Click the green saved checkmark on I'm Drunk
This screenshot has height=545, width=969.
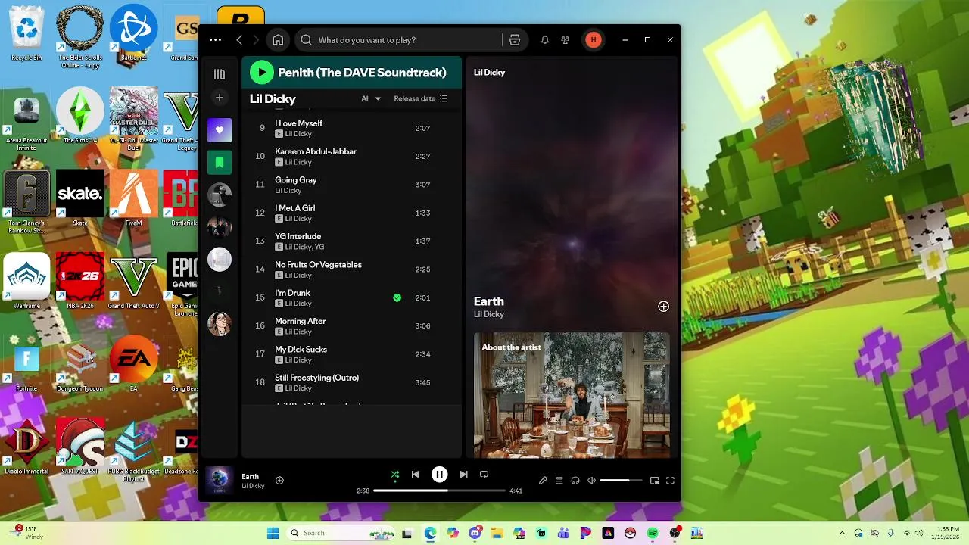(x=397, y=297)
